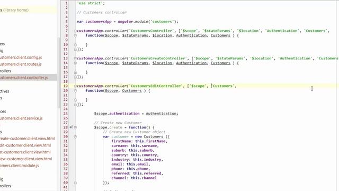The width and height of the screenshot is (339, 191).
Task: Click this.channel on line 39
Action: [144, 178]
